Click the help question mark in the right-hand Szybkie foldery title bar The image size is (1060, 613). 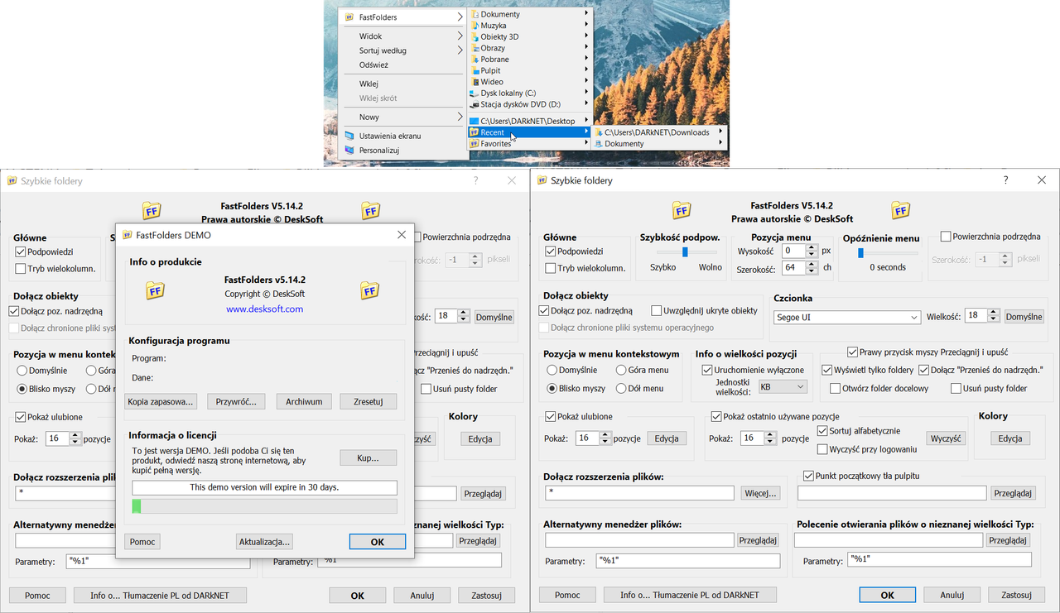coord(1005,180)
